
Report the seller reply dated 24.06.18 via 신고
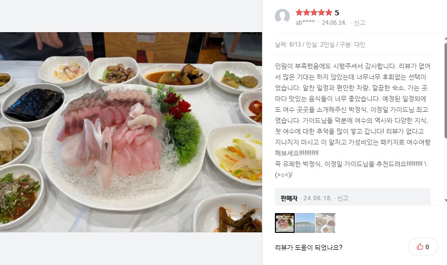[343, 198]
